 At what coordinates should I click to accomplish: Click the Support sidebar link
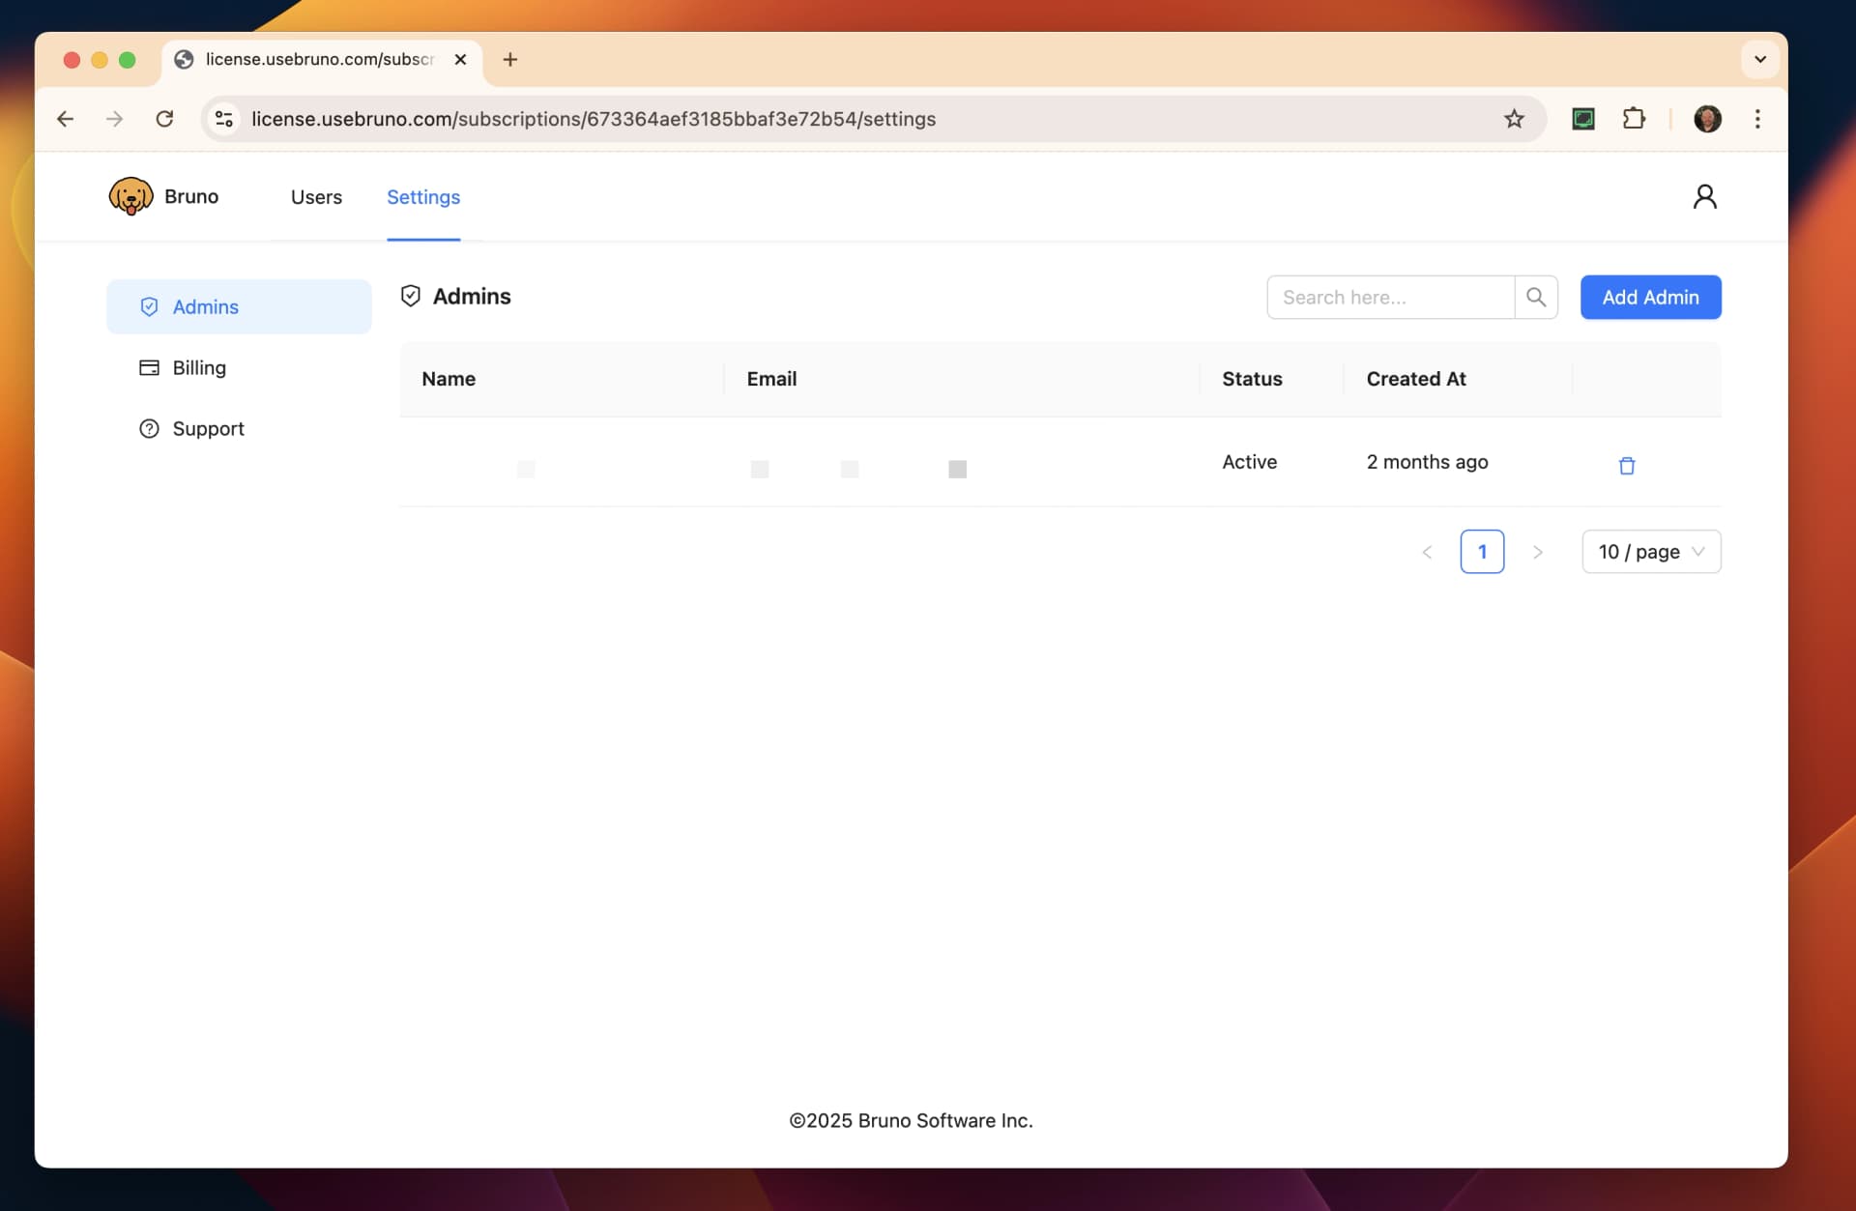coord(207,429)
